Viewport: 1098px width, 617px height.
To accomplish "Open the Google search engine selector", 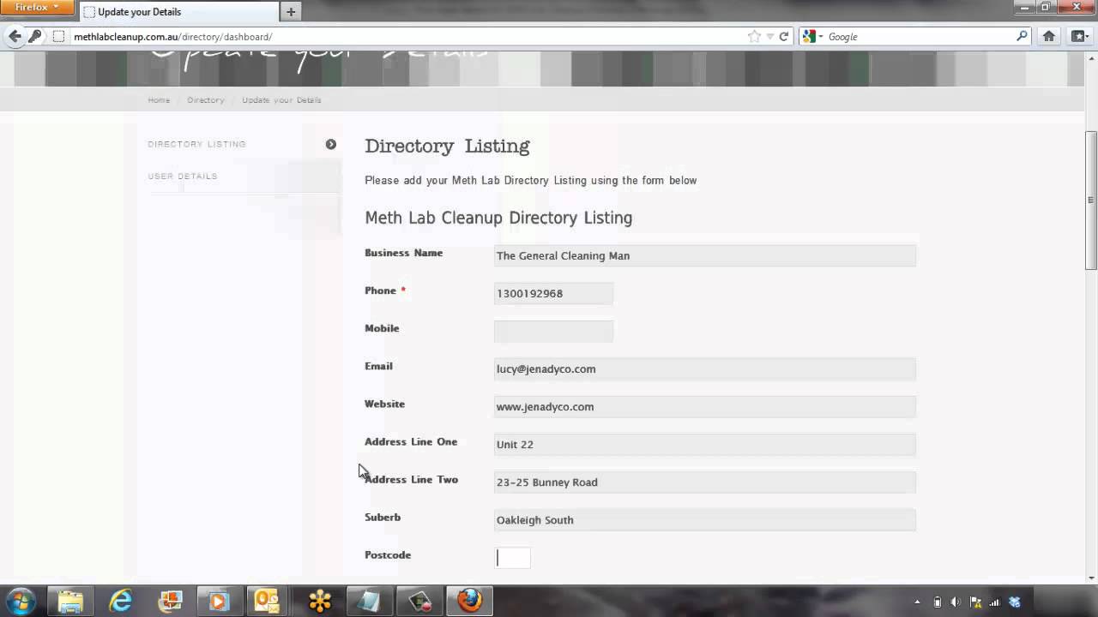I will click(812, 37).
